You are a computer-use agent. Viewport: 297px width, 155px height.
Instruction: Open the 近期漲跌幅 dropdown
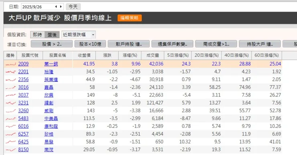(79, 35)
